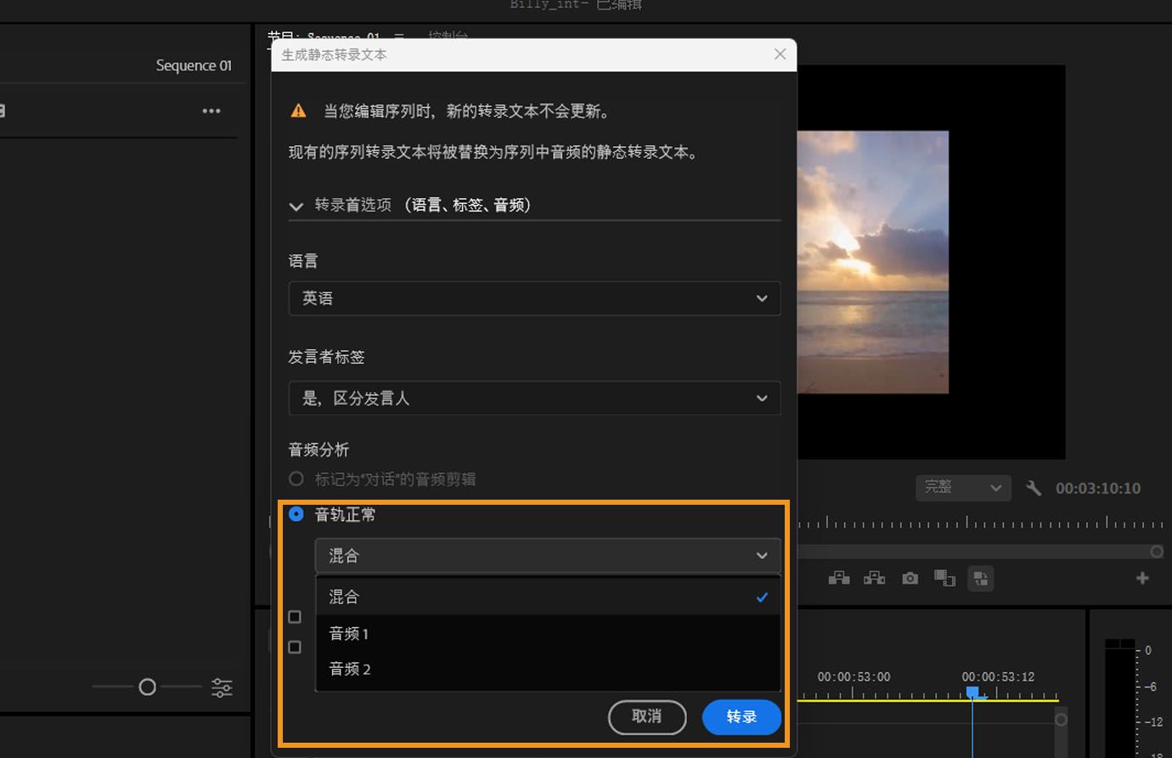
Task: Click the Sequence 01 tab
Action: coord(194,65)
